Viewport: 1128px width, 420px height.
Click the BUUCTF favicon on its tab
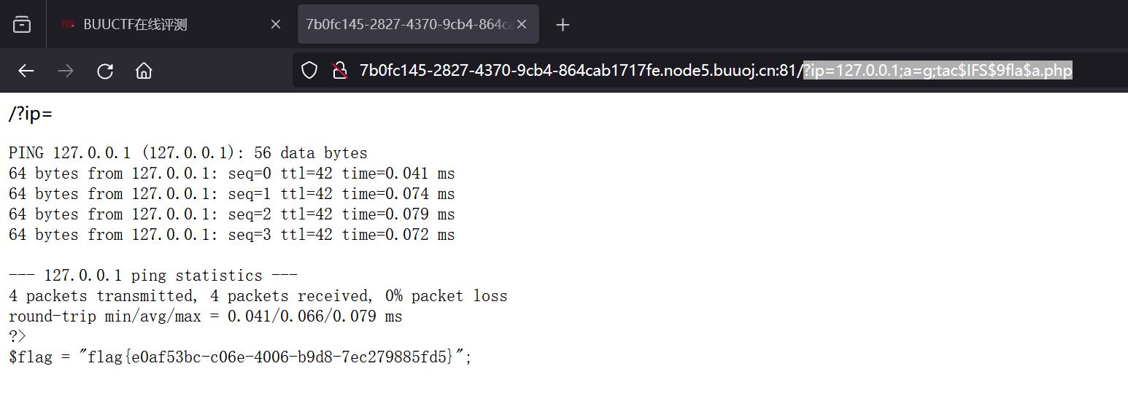click(x=69, y=23)
